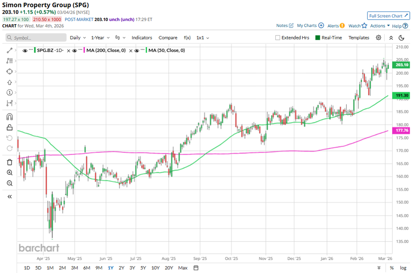Select the 6M time range tab
This screenshot has width=412, height=273.
[x=86, y=268]
